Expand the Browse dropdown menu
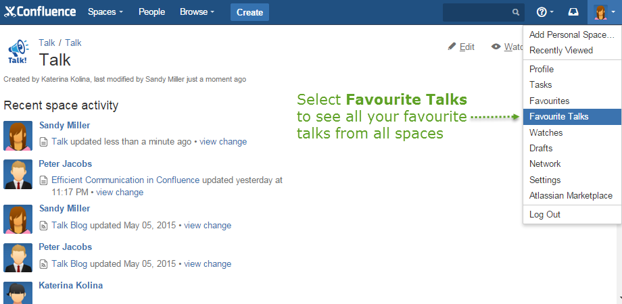The height and width of the screenshot is (304, 622). tap(197, 12)
